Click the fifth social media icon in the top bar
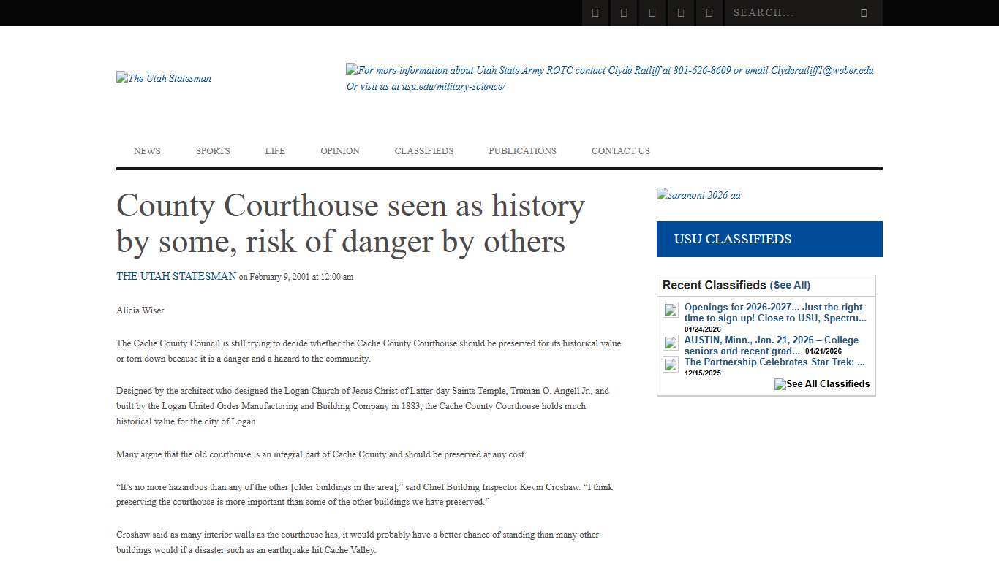Screen dimensions: 999x561 (x=709, y=12)
